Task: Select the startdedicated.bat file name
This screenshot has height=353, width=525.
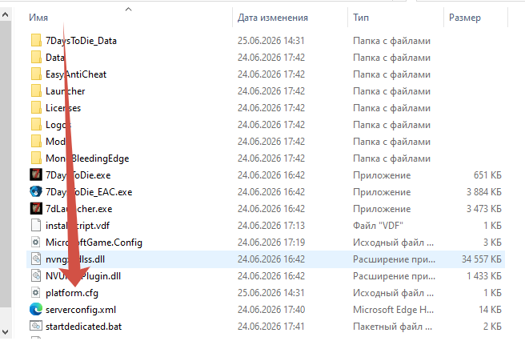Action: click(84, 327)
